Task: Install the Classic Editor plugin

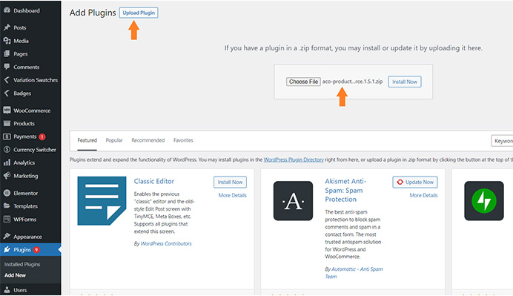Action: click(x=230, y=182)
